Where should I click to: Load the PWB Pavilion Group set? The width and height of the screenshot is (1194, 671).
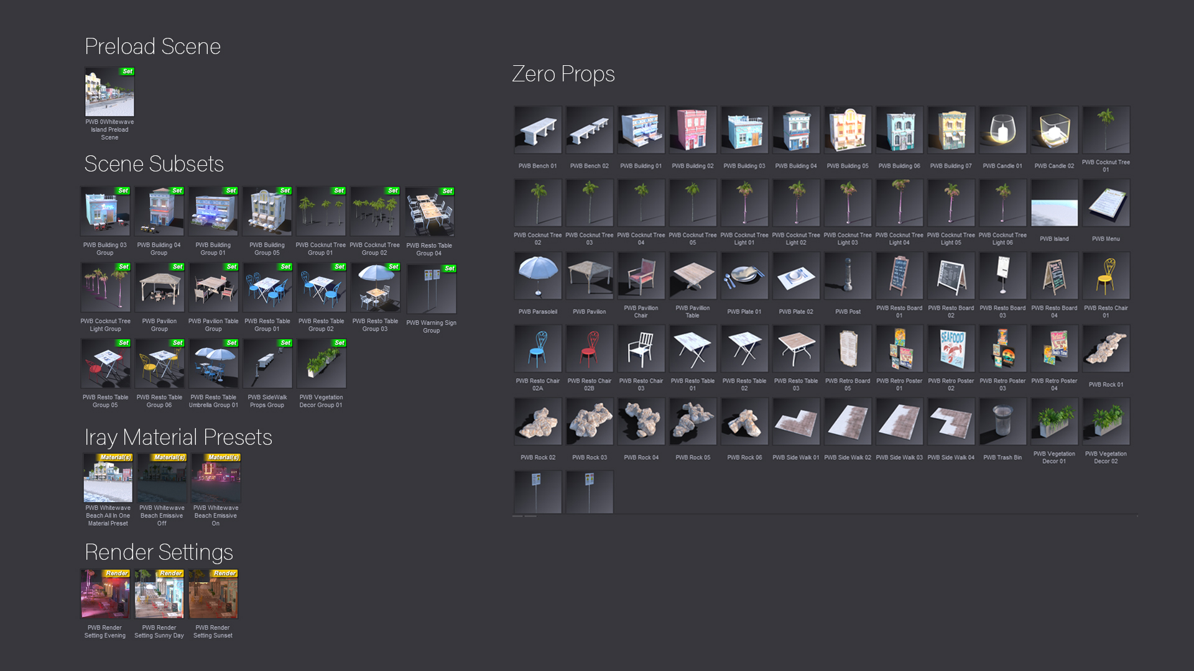159,288
